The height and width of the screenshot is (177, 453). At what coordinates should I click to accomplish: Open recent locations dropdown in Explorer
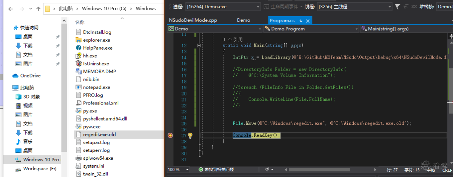30,8
